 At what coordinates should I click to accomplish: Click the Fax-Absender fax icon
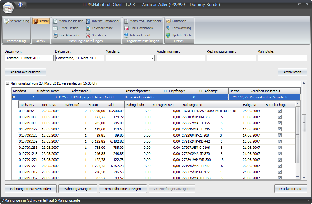55,35
